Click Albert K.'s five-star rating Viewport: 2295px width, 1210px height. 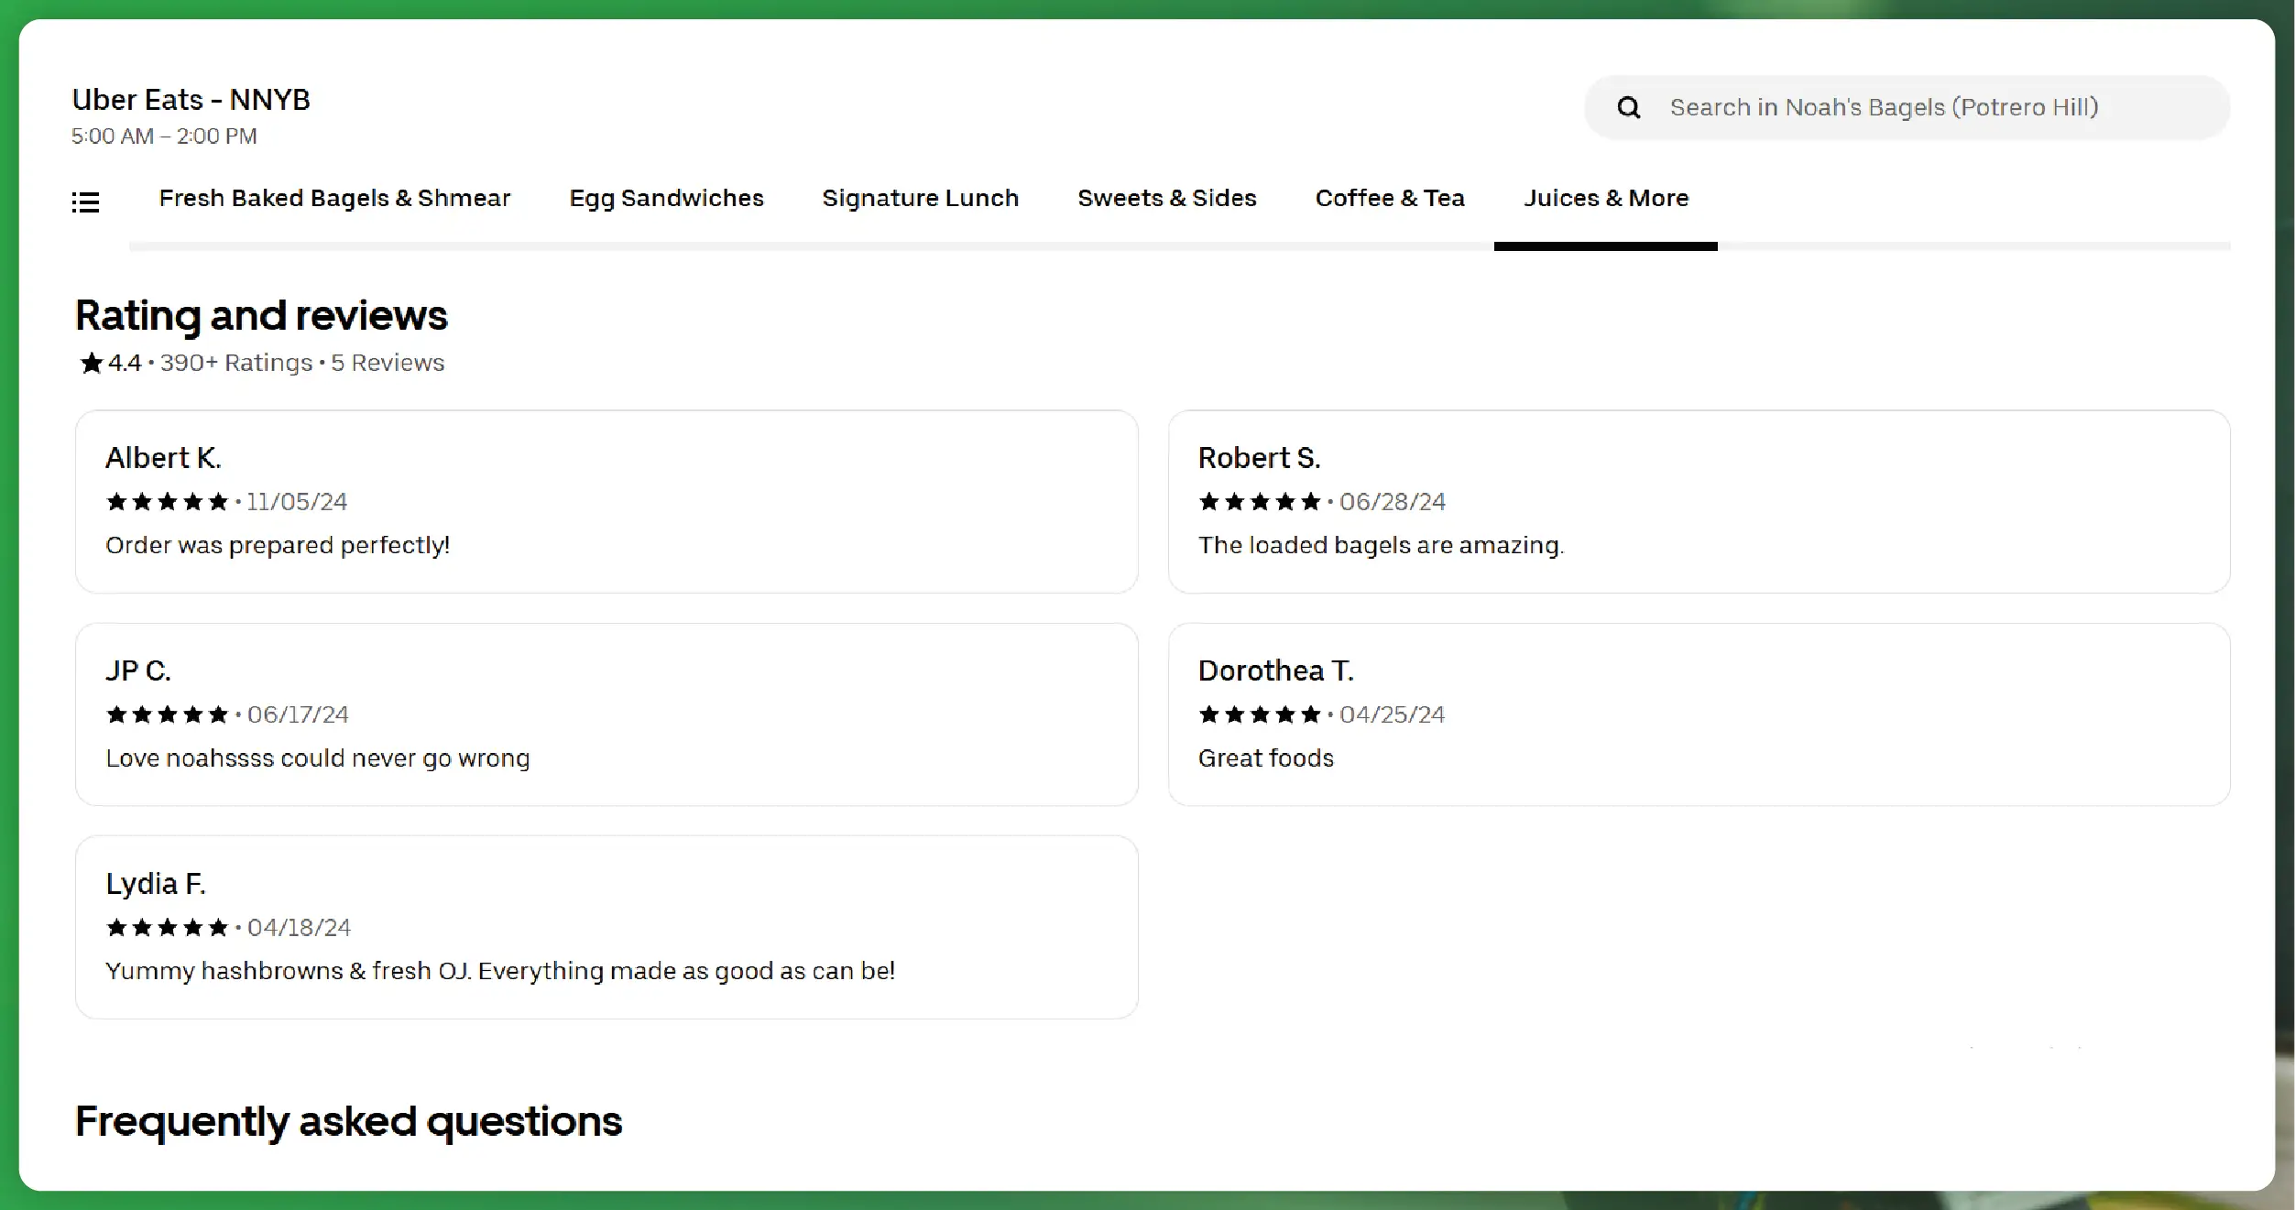tap(167, 502)
